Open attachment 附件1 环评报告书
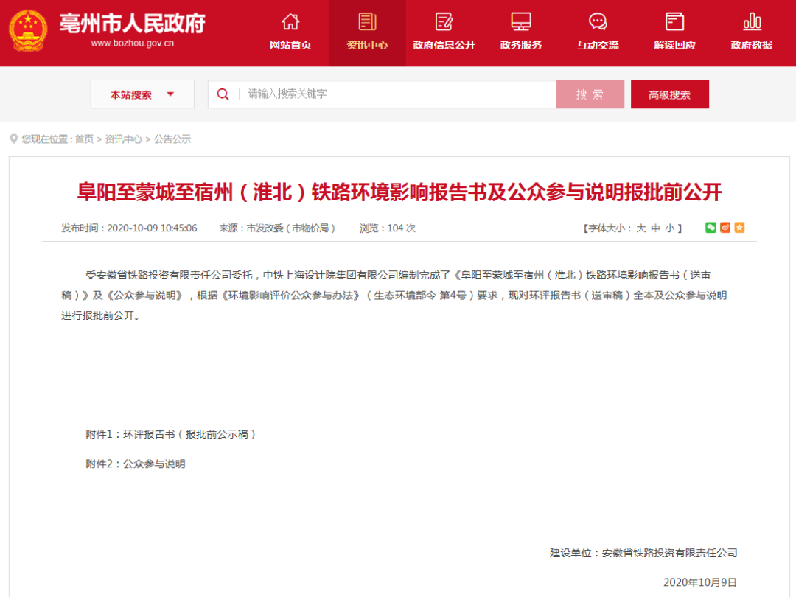This screenshot has height=597, width=796. [171, 434]
